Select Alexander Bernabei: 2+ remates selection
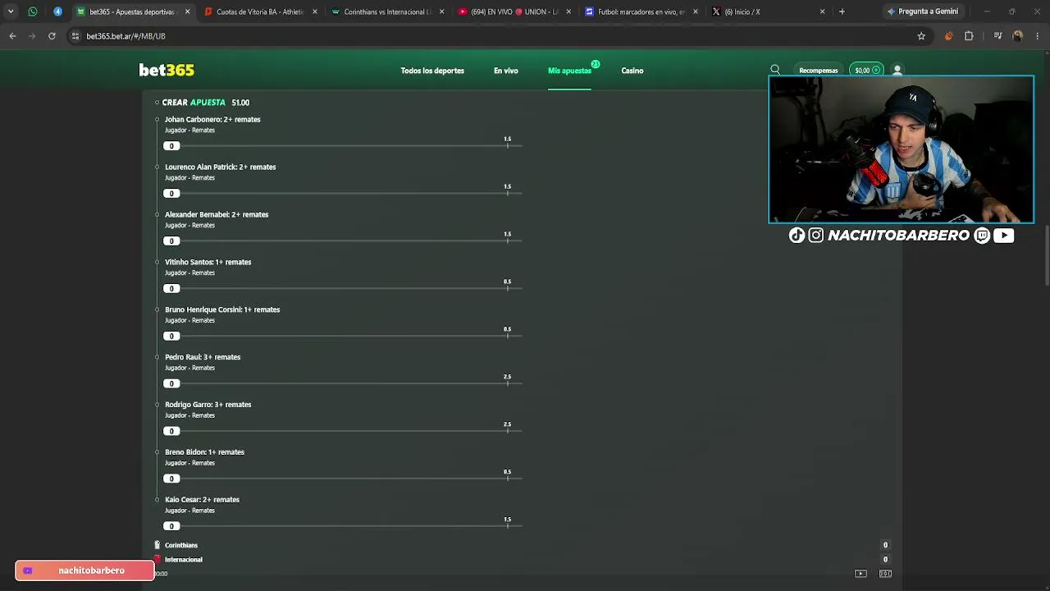 [x=217, y=214]
